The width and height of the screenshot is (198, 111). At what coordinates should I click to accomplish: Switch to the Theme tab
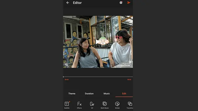point(72,93)
